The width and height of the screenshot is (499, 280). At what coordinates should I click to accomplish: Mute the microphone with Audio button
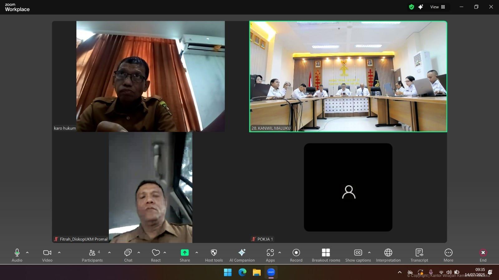pos(17,255)
